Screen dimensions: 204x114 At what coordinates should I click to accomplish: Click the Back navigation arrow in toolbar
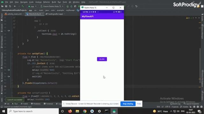[15, 6]
